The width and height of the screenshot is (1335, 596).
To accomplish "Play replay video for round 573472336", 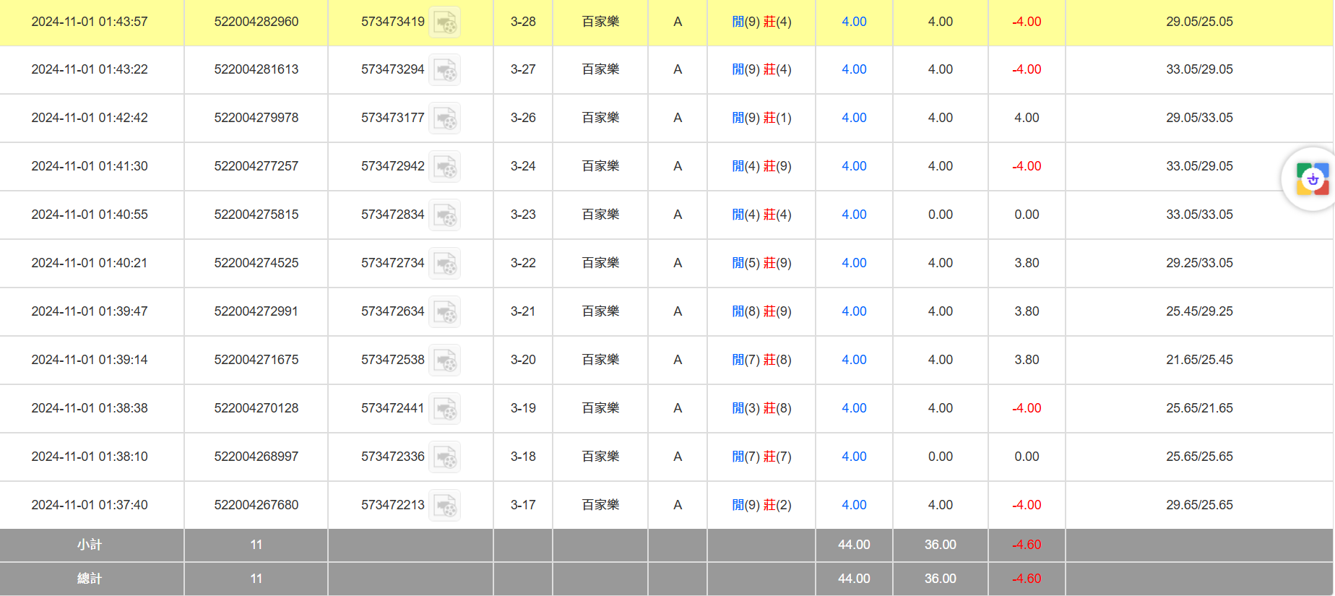I will pos(444,457).
